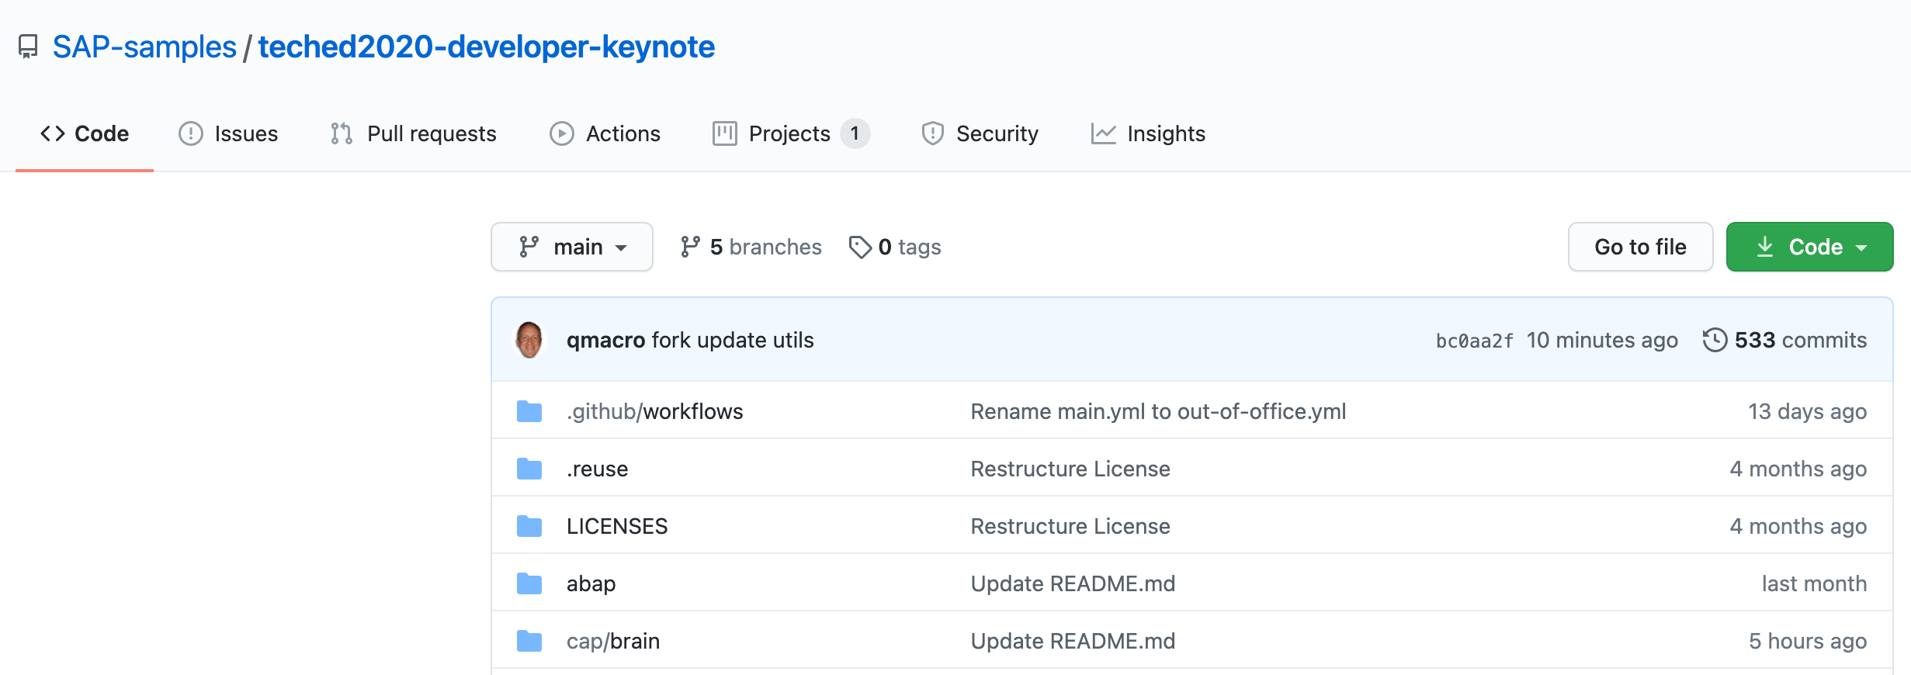The height and width of the screenshot is (675, 1911).
Task: Open the main branch selector dropdown
Action: click(572, 247)
